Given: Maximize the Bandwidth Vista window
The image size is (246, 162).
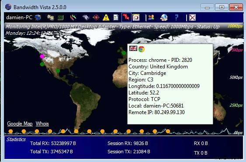Looking at the screenshot, I should pyautogui.click(x=222, y=7).
